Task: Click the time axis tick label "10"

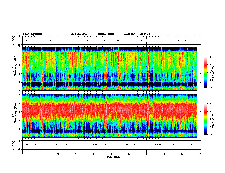Action: 200,154
